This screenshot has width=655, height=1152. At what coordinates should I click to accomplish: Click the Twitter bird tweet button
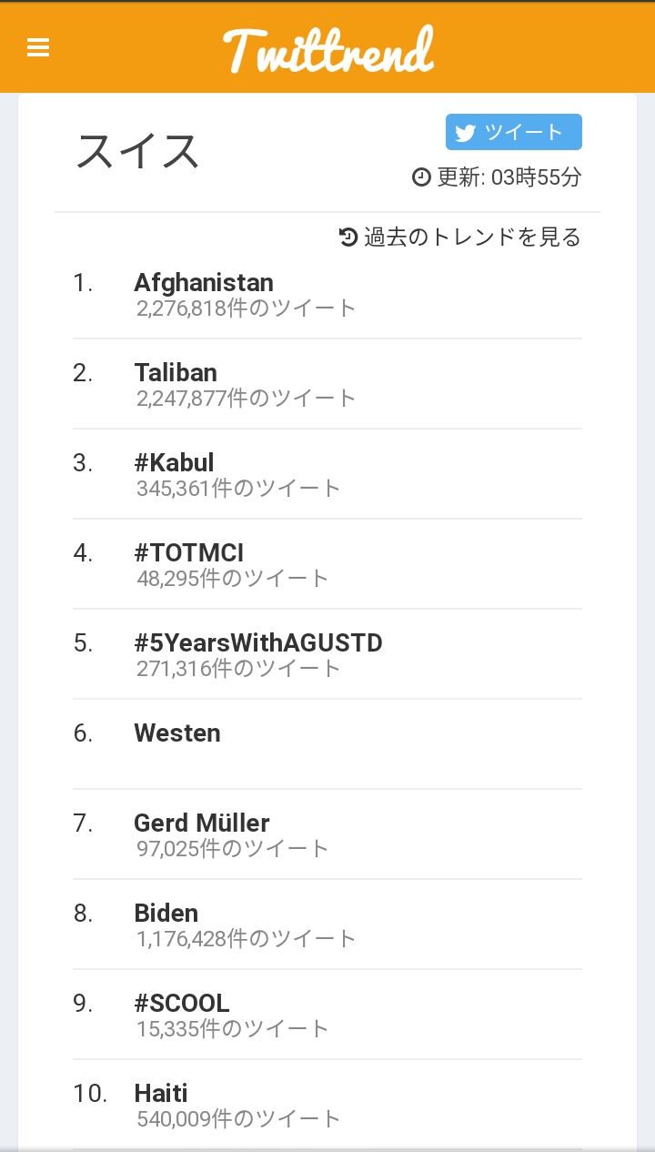513,132
